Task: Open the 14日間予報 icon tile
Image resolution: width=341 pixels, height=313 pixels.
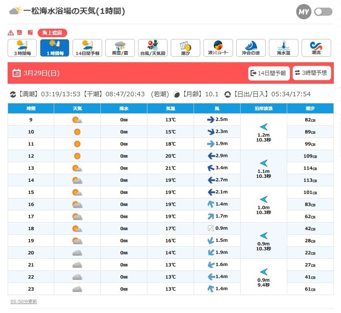Action: point(87,48)
